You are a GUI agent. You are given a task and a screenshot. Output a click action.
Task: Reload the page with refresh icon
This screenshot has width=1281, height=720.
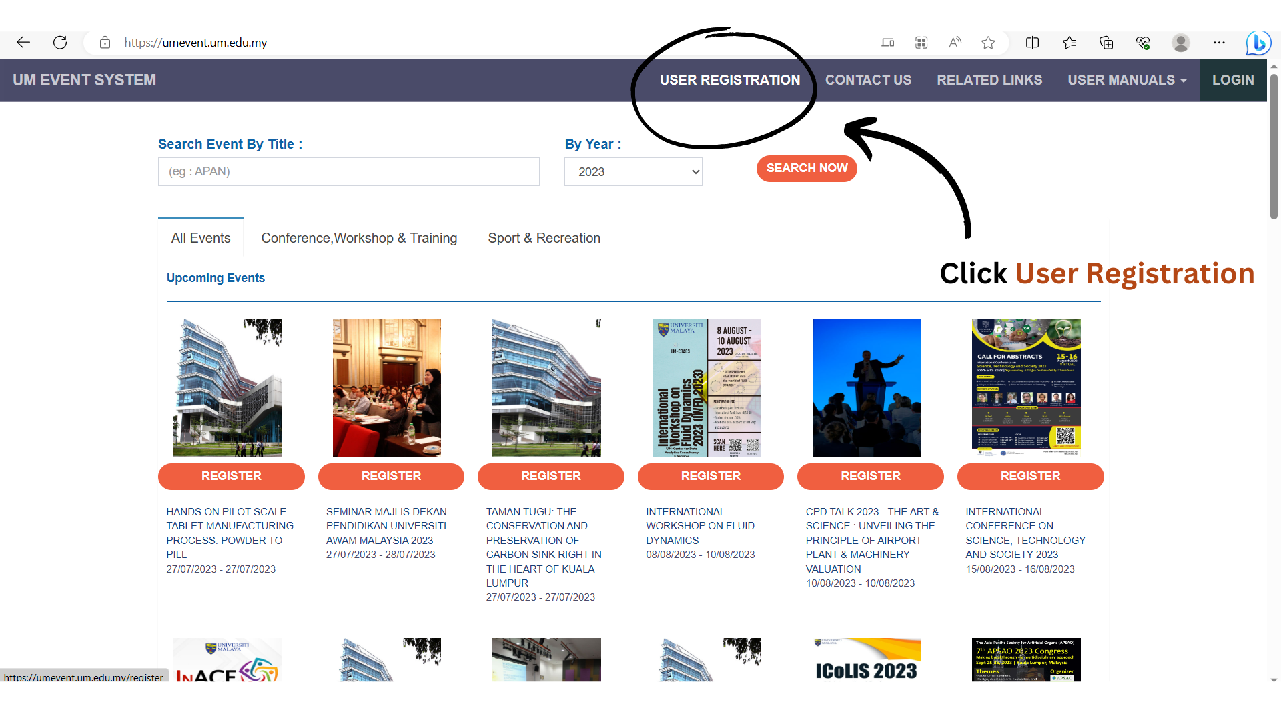click(x=60, y=43)
